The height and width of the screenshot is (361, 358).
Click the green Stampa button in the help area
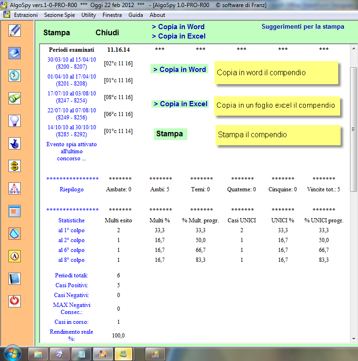[x=170, y=134]
